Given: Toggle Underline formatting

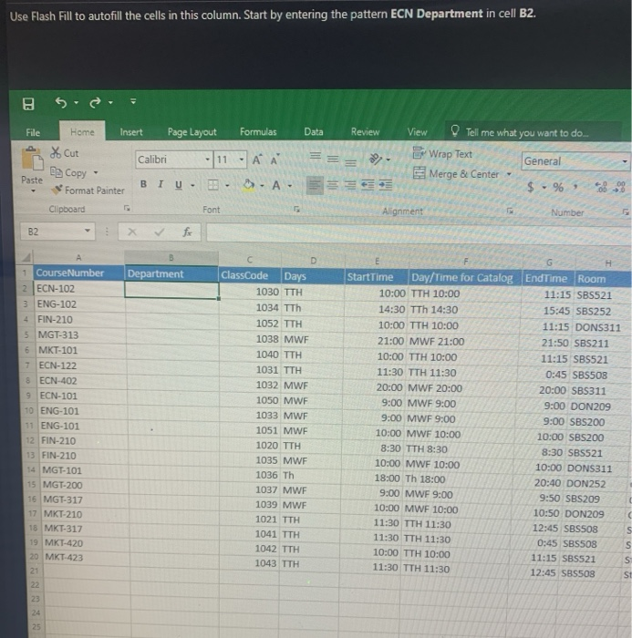Looking at the screenshot, I should 179,185.
